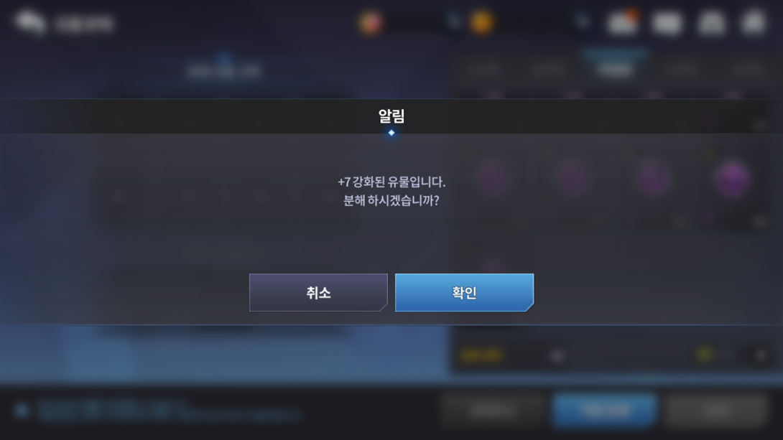
Task: Open dropdown next to yellow filter text
Action: click(557, 355)
